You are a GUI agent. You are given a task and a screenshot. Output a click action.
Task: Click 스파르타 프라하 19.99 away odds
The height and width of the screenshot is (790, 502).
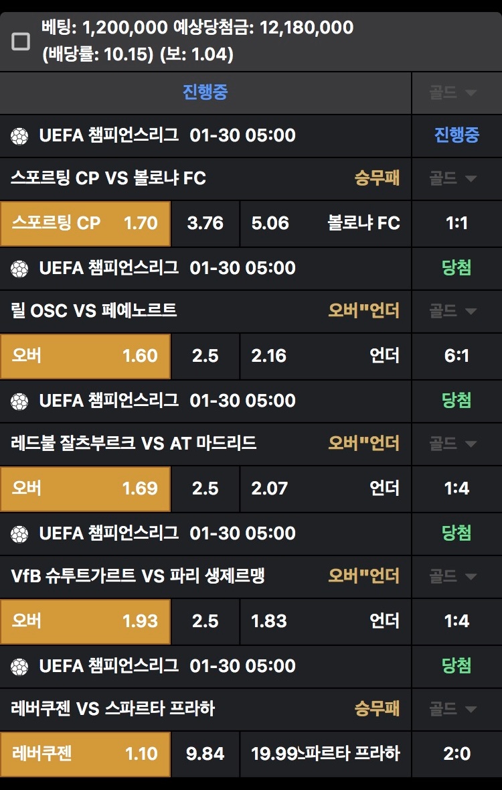[x=325, y=754]
